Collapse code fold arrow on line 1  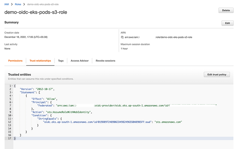[x=12, y=86]
